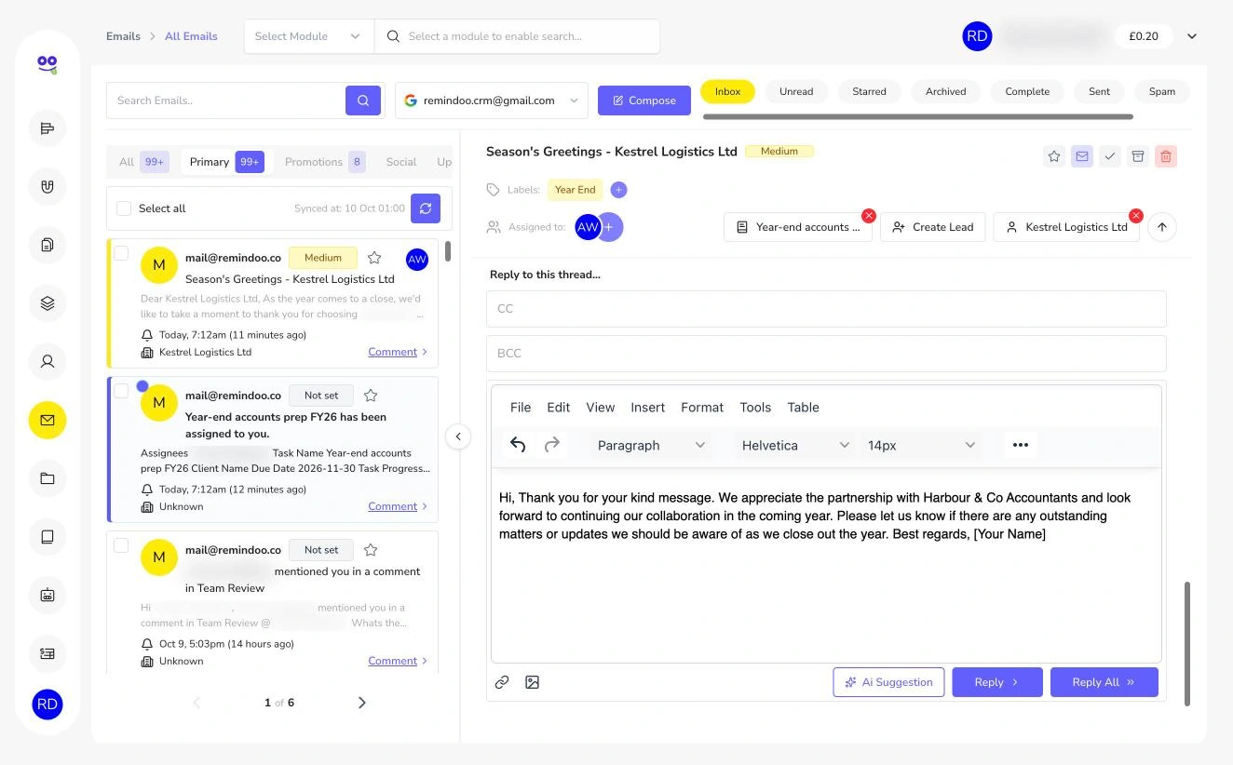Open the Emails section in the sidebar
This screenshot has height=765, width=1233.
47,420
